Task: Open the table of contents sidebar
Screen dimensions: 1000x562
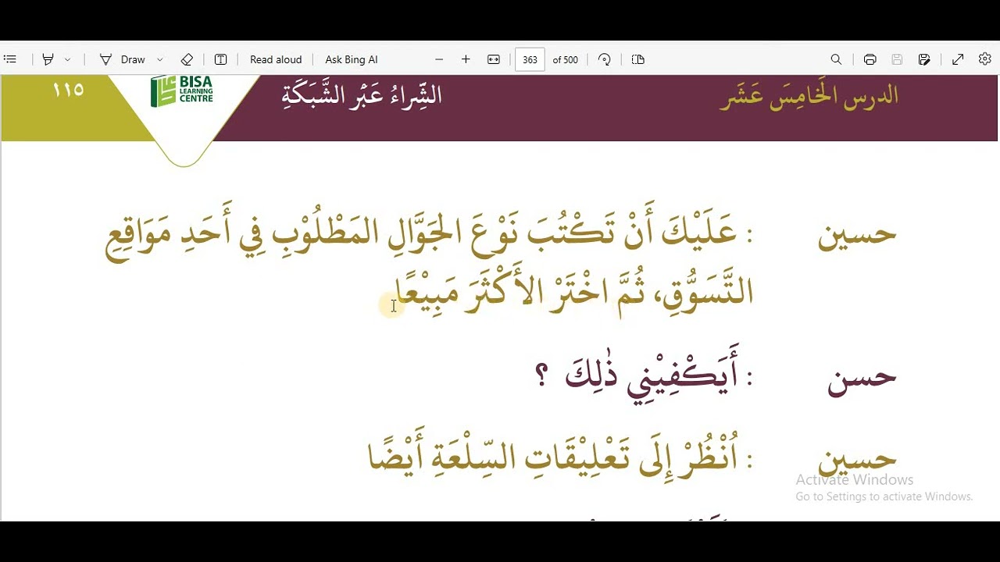Action: [10, 59]
